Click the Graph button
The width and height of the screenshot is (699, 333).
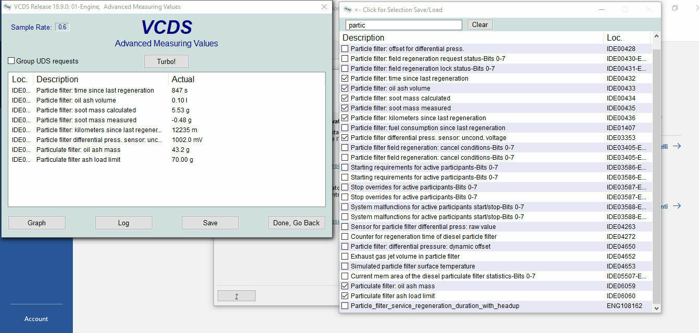click(37, 223)
